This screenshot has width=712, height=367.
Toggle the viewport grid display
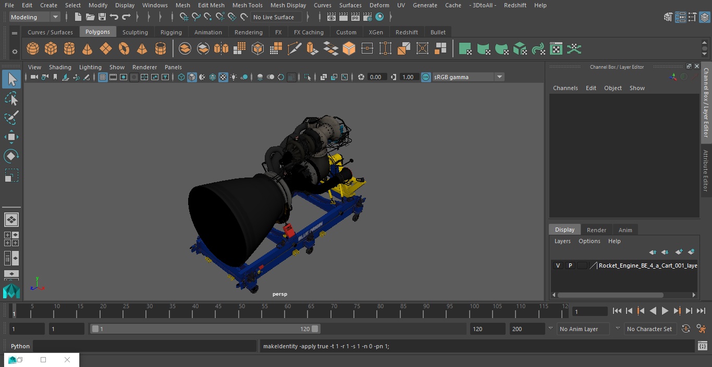tap(103, 77)
